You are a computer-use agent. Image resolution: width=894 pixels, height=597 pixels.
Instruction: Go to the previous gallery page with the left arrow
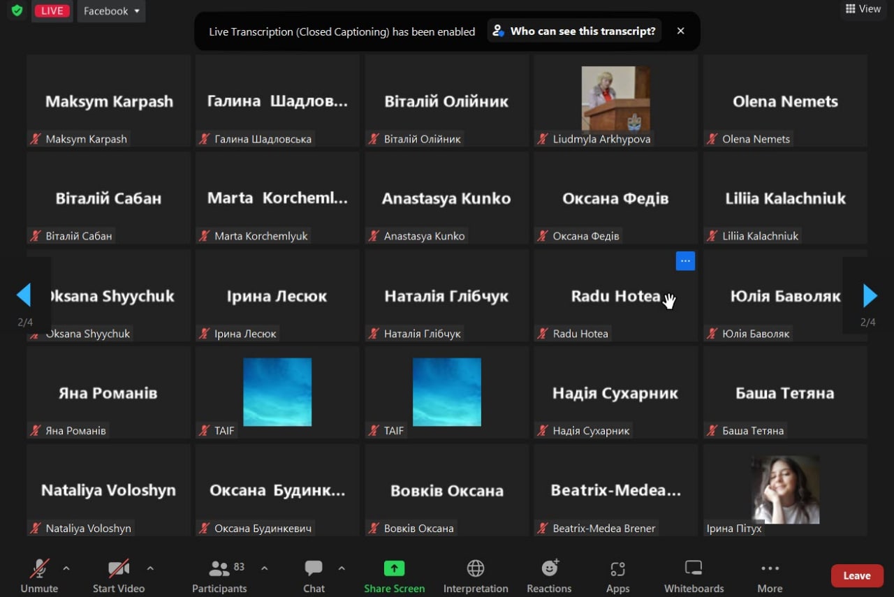click(24, 295)
